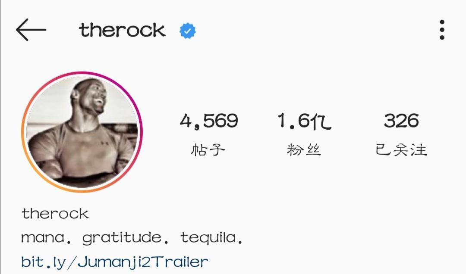Open the bit.ly/Jumanji2Trailer link
Image resolution: width=466 pixels, height=274 pixels.
[x=115, y=262]
